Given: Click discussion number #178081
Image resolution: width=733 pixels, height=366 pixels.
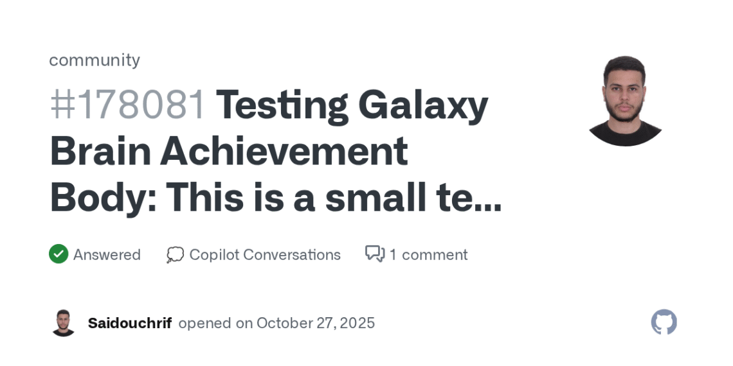Looking at the screenshot, I should coord(128,105).
